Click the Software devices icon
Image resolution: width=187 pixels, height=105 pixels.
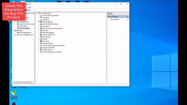(x=41, y=43)
